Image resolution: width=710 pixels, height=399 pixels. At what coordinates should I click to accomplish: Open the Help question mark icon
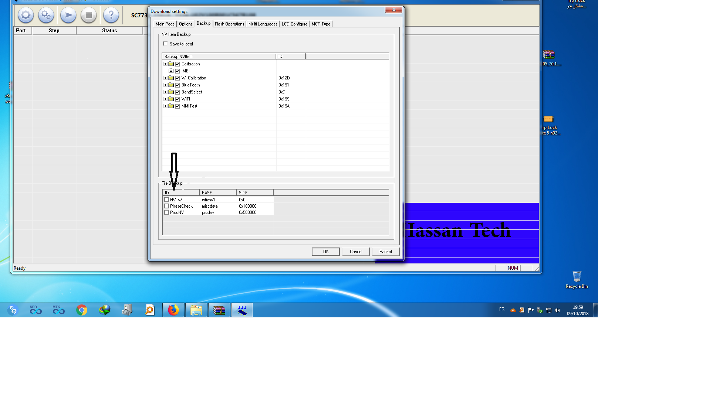(111, 15)
